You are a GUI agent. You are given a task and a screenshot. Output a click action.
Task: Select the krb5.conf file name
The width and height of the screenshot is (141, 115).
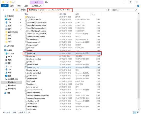(31, 81)
